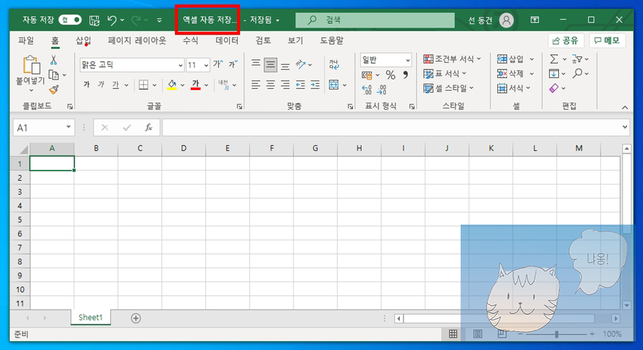Click the Decrease Indent icon

[x=300, y=85]
